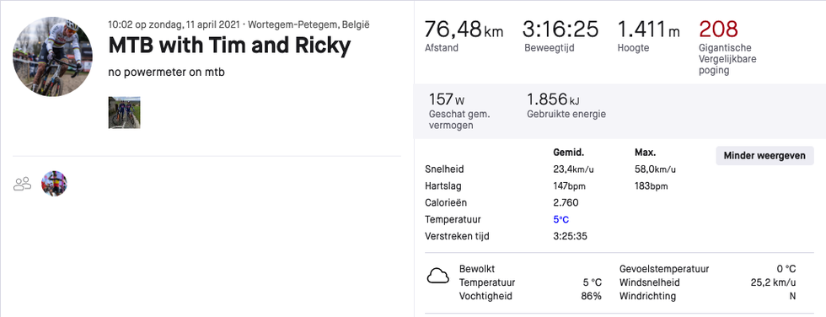
Task: Click the cloudy weather icon
Action: click(437, 276)
